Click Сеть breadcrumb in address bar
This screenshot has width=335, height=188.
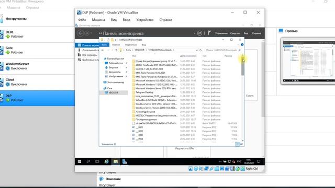[128, 50]
